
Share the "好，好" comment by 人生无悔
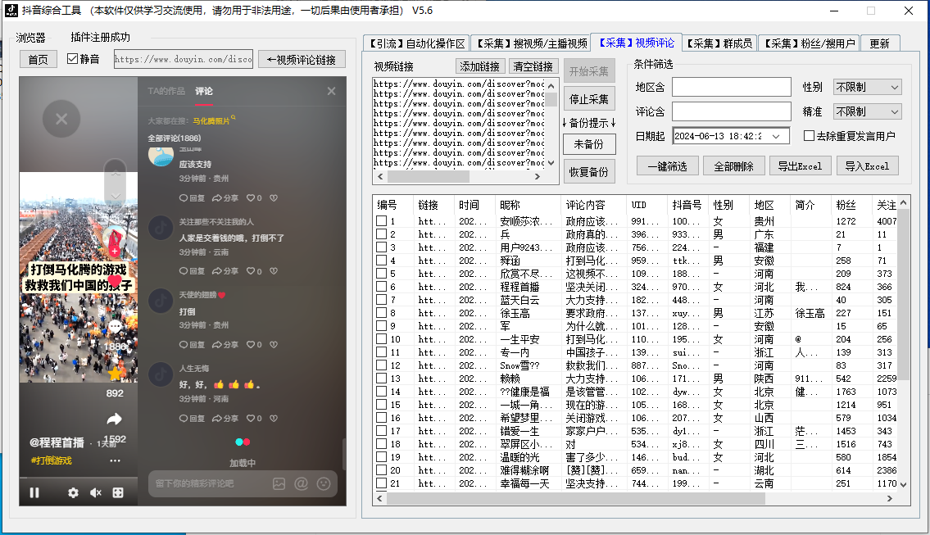pyautogui.click(x=225, y=418)
